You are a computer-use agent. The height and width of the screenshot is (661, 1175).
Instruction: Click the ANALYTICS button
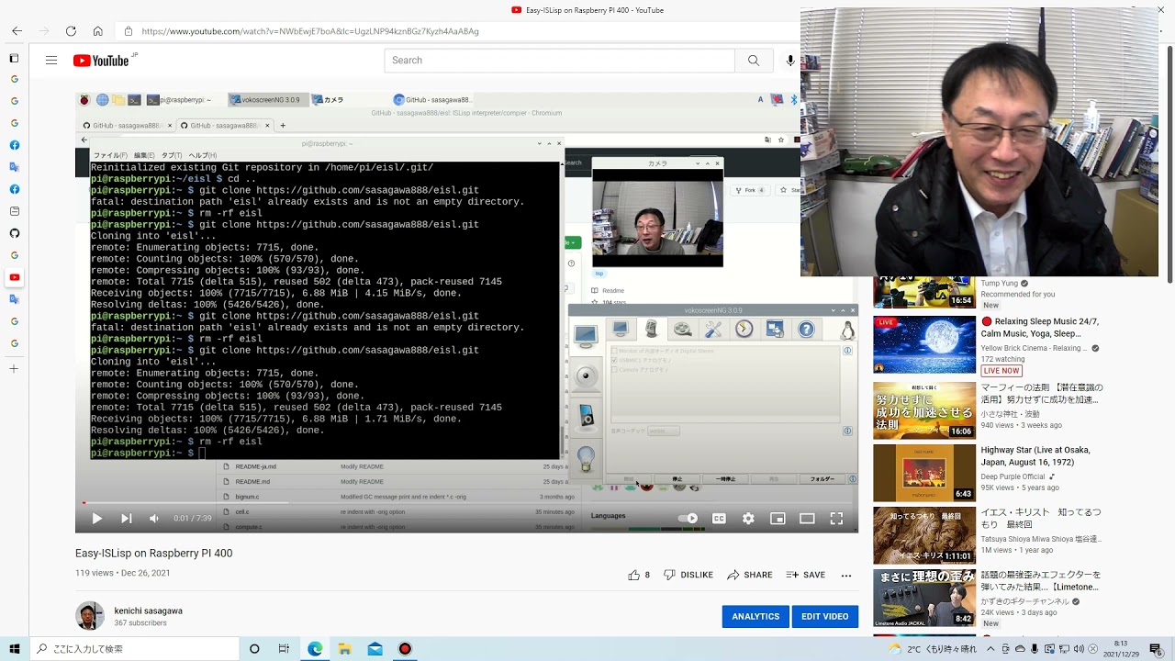755,617
